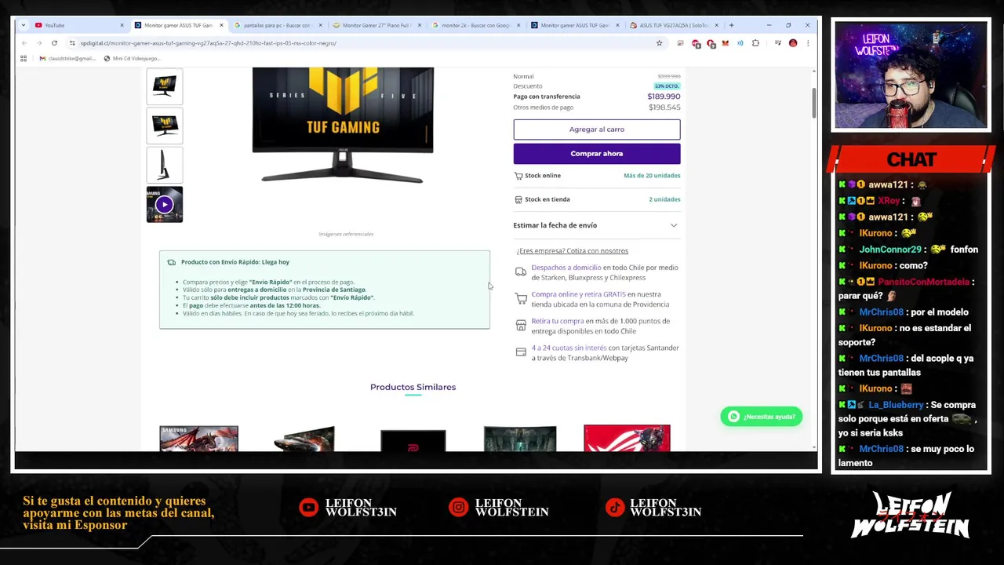Expand 'Estimar la fecha de envío'
Image resolution: width=1004 pixels, height=565 pixels.
coord(596,225)
